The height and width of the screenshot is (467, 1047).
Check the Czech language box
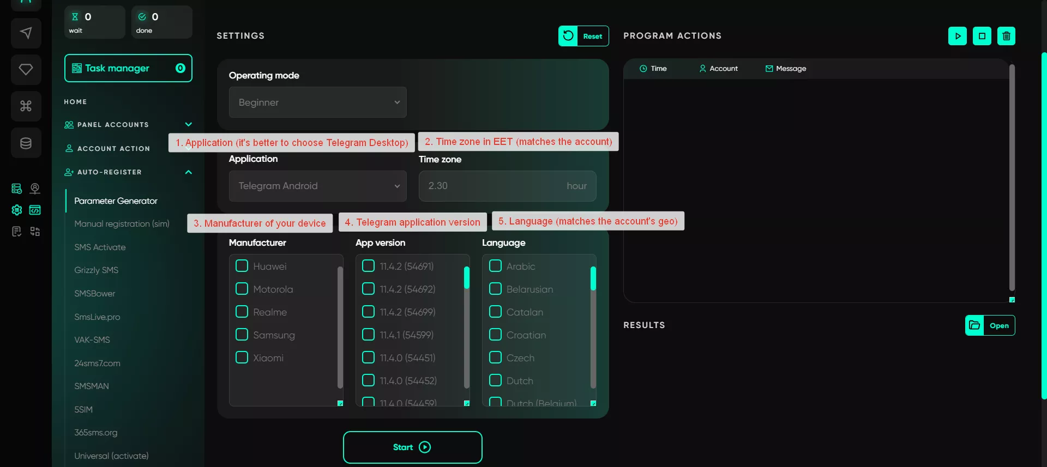click(x=495, y=357)
